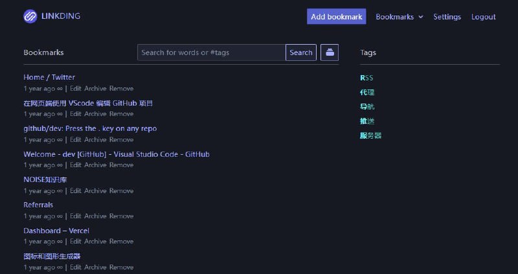
Task: Archive the Dashboard – Vercel bookmark
Action: [x=95, y=242]
